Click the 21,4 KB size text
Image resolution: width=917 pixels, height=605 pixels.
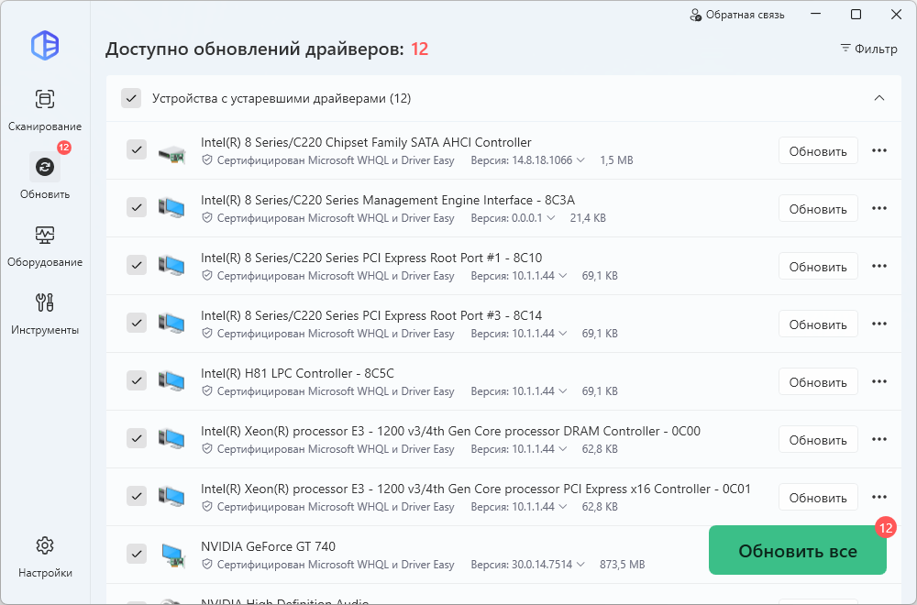tap(588, 218)
